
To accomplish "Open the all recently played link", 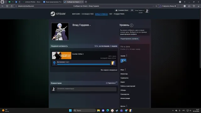I will pyautogui.click(x=109, y=70).
